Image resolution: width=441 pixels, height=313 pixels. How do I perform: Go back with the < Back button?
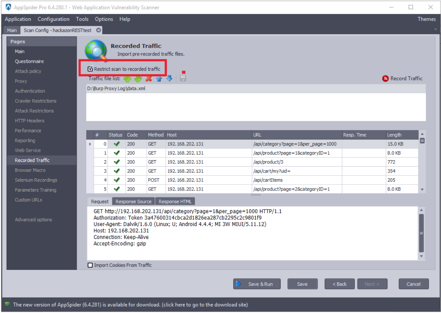click(x=339, y=284)
